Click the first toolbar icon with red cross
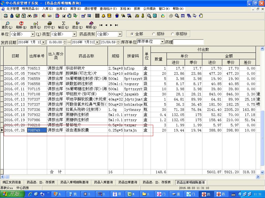Viewport: 265px width, 198px height. [6, 16]
